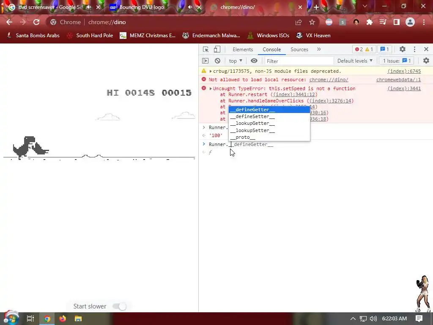433x325 pixels.
Task: Open the (index):3441:12 stack trace link
Action: [x=294, y=94]
